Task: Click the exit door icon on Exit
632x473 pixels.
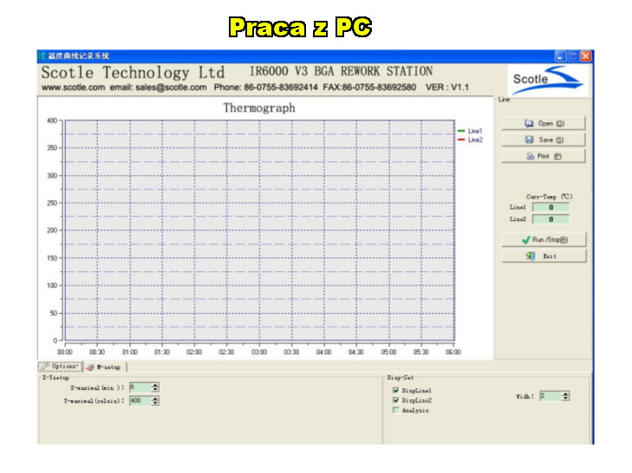Action: point(530,256)
